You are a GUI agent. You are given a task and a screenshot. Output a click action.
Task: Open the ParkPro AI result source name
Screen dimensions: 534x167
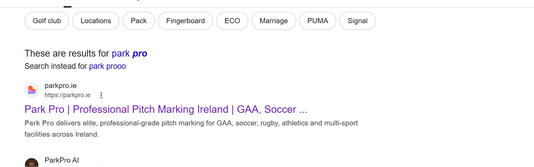coord(62,160)
